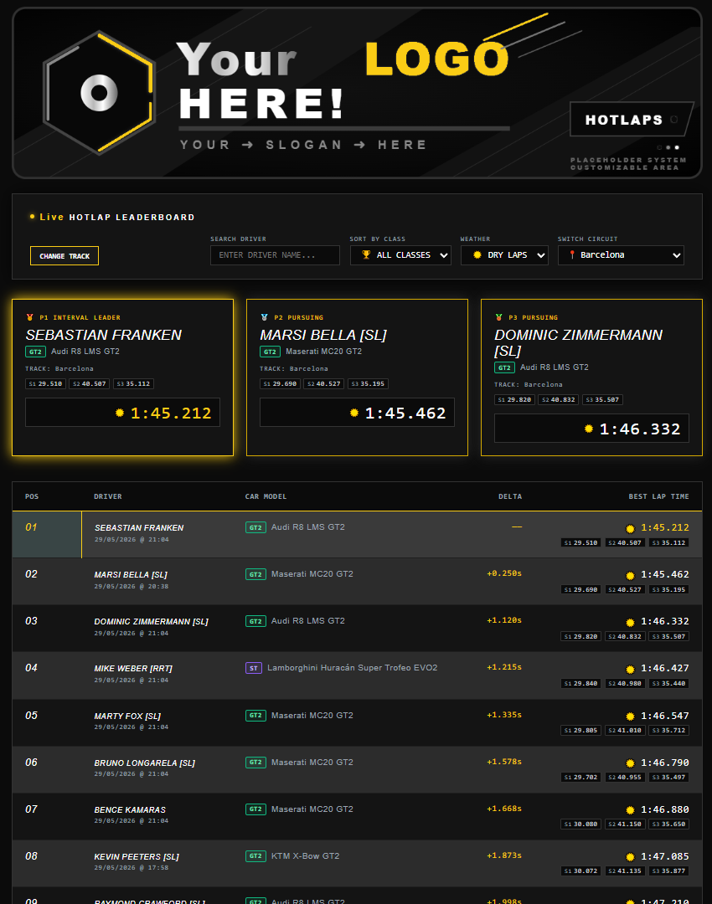Screen dimensions: 712x904
Task: Click GT2 badge in Marty Fox's row
Action: tap(255, 716)
